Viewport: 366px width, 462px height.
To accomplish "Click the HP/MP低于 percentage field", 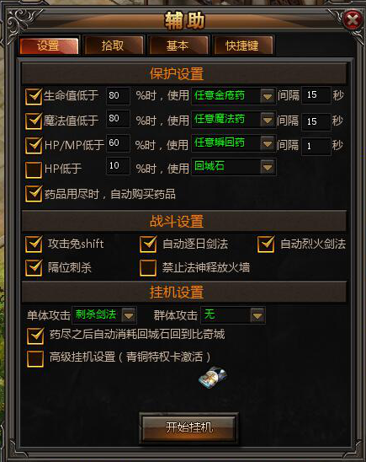I will pos(118,143).
